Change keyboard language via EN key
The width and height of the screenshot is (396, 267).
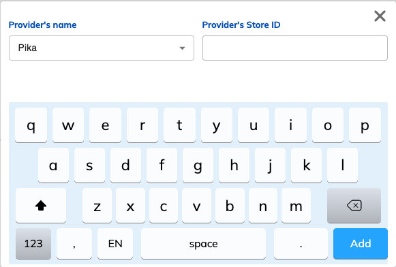[x=115, y=244]
